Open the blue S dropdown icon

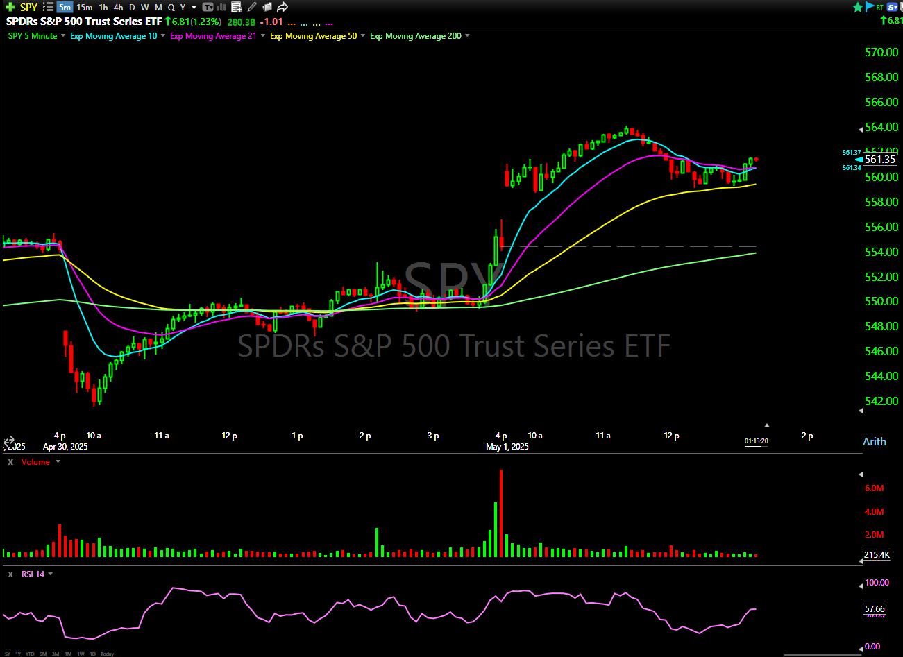pos(892,7)
